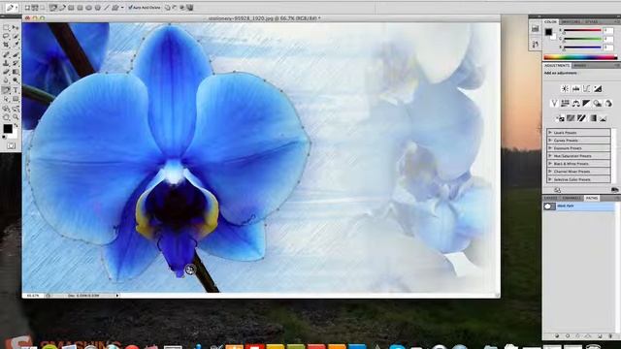Select the Pen tool in toolbox

(x=6, y=90)
